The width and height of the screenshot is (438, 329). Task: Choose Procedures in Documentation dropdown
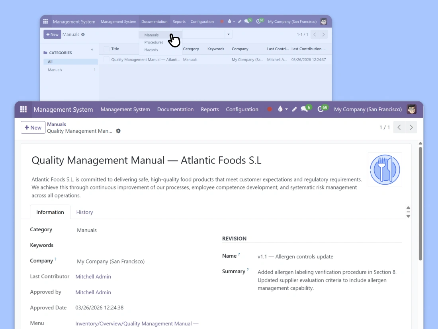154,42
